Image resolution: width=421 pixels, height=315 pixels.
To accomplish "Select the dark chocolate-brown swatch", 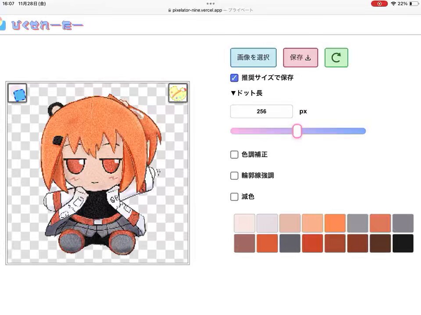I will [380, 243].
